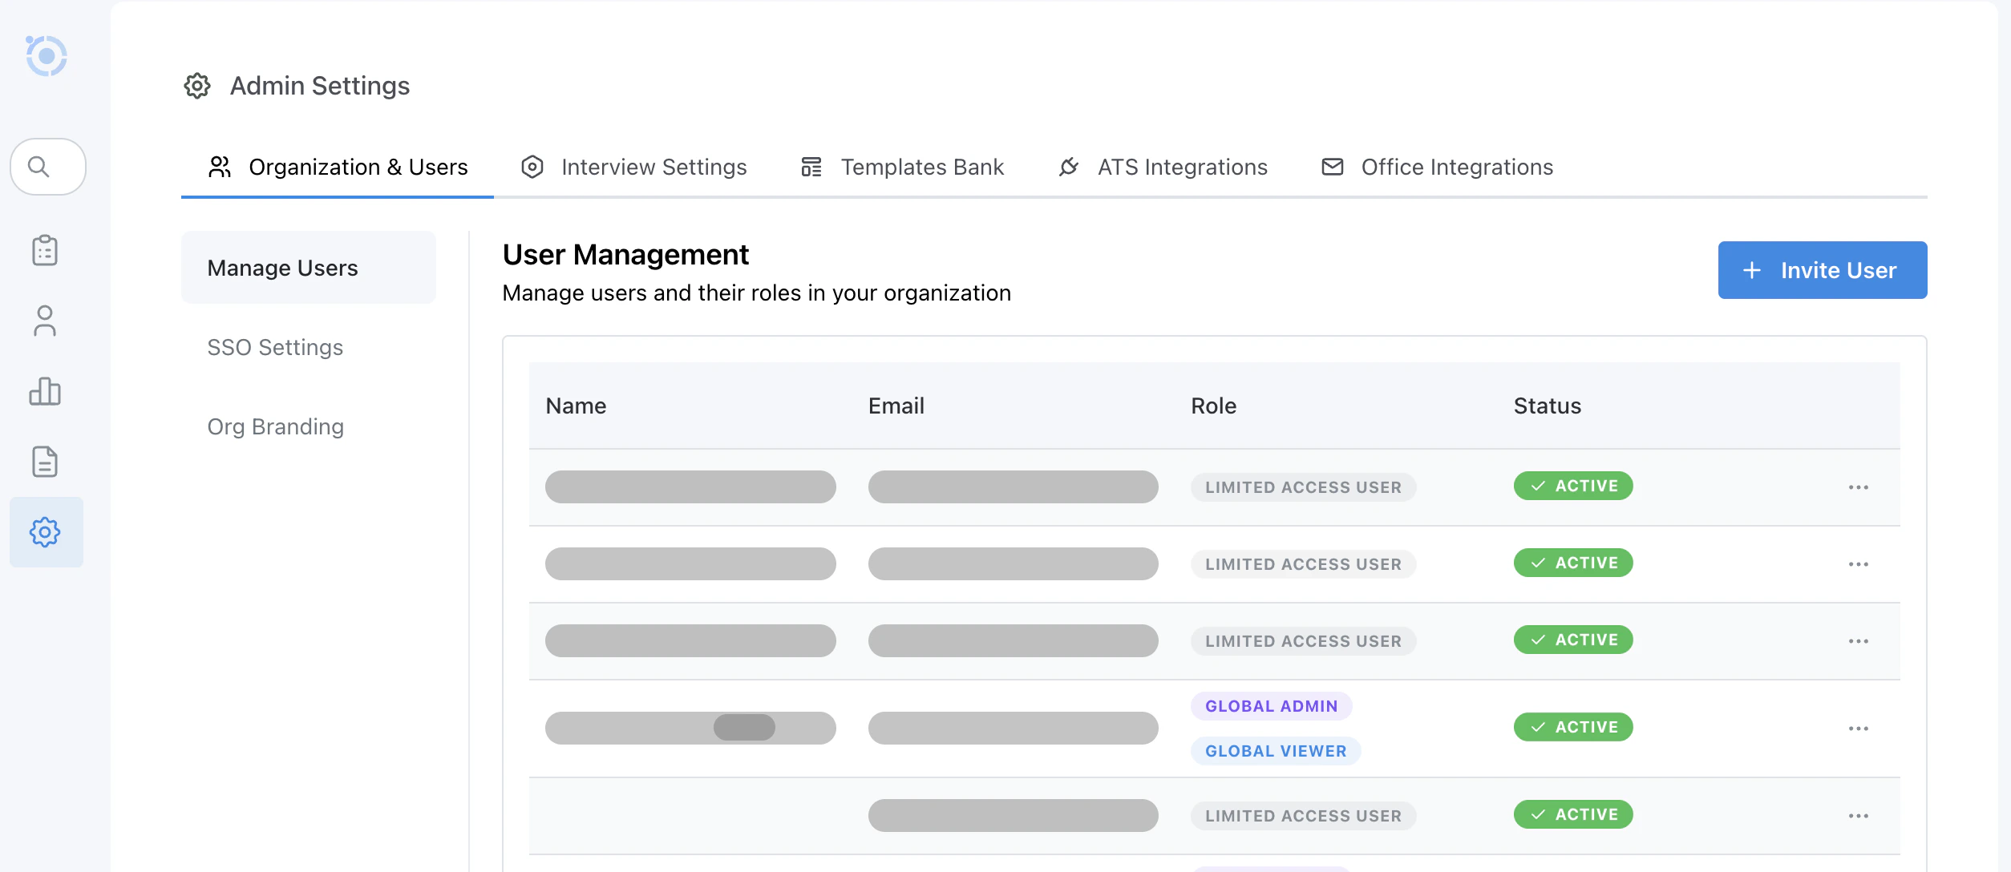Open SSO Settings from the left panel
This screenshot has width=2011, height=872.
[275, 347]
